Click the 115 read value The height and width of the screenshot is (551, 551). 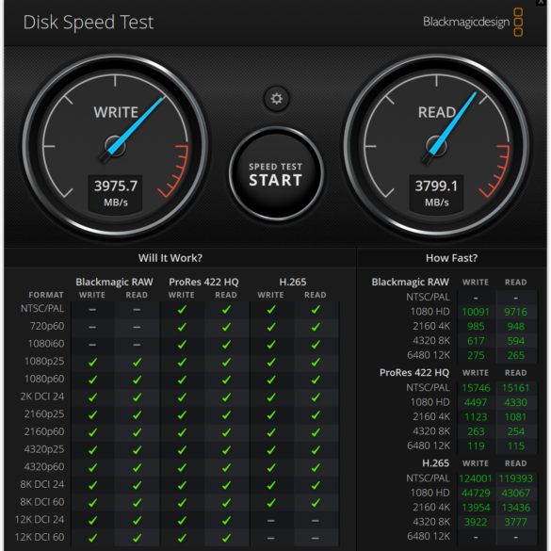[x=515, y=446]
